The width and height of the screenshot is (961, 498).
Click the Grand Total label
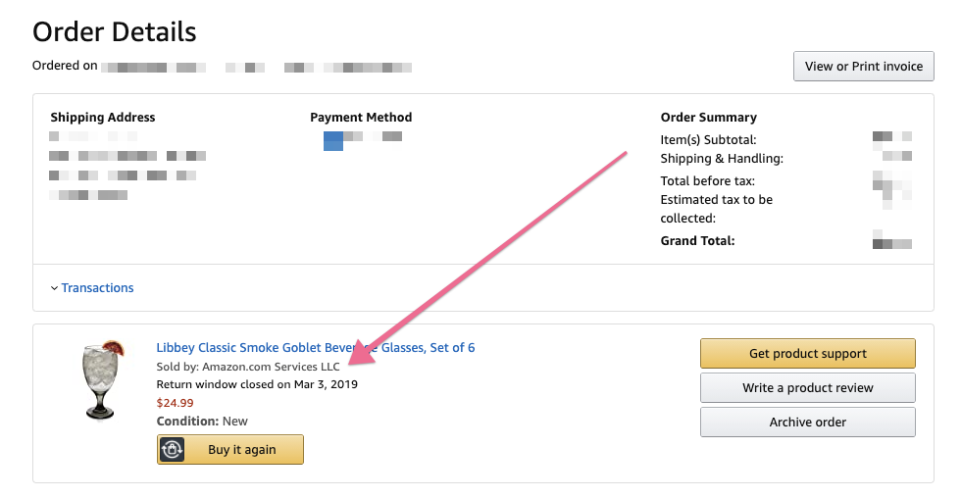click(x=697, y=241)
